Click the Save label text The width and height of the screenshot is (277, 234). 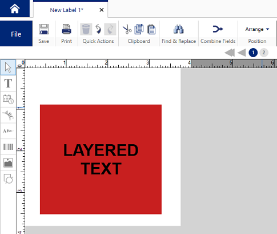(44, 41)
